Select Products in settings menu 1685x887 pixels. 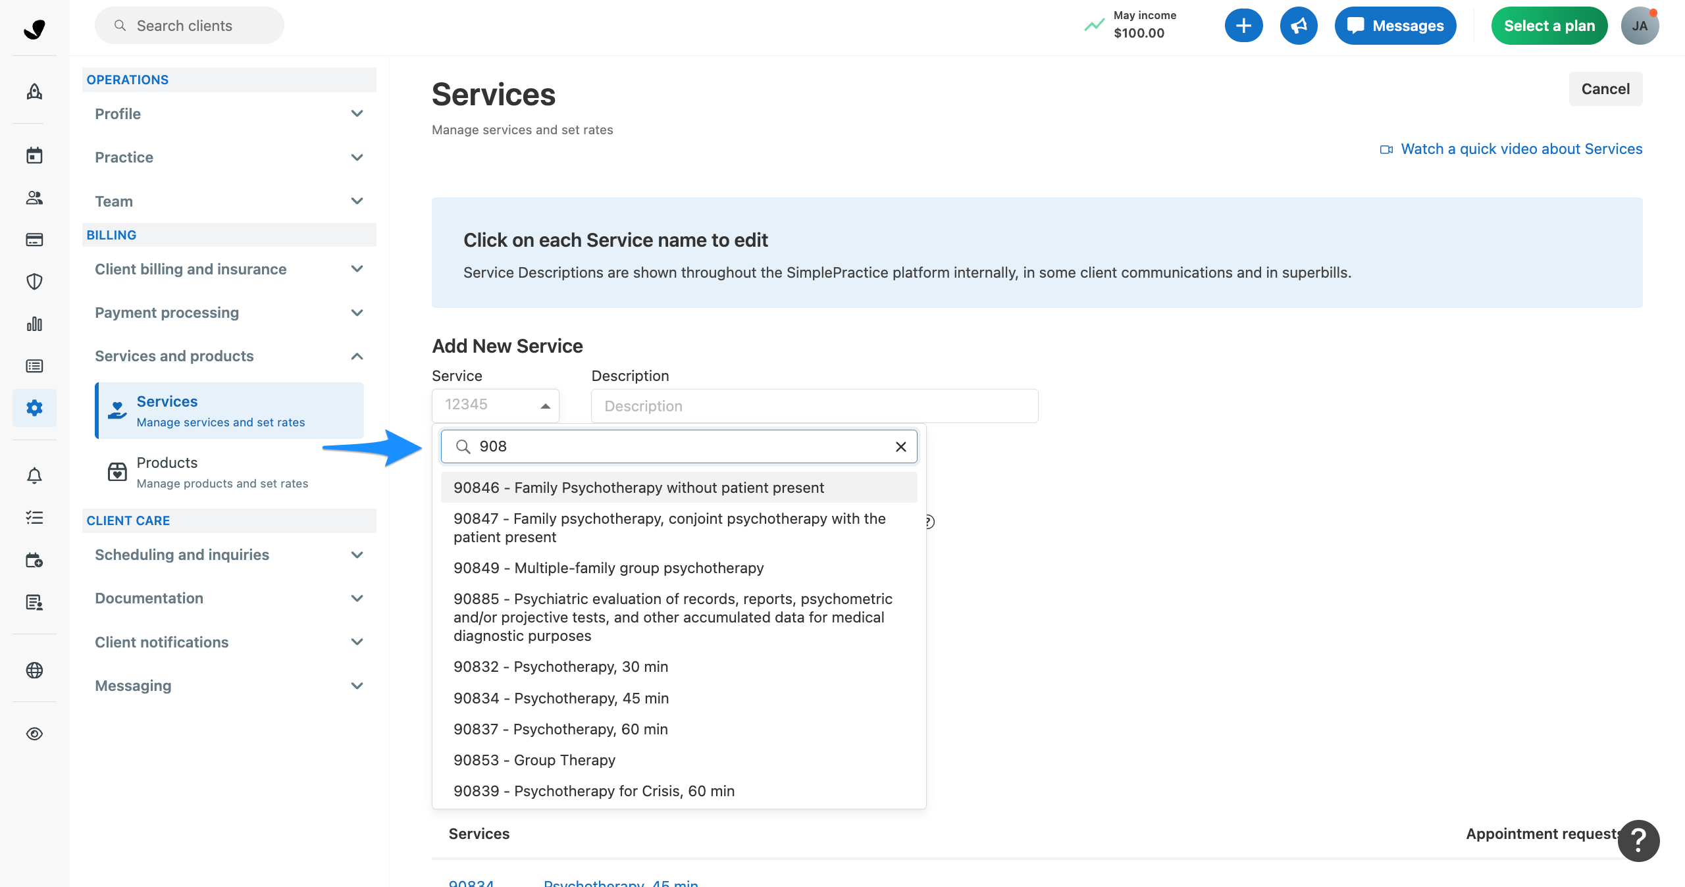coord(230,472)
